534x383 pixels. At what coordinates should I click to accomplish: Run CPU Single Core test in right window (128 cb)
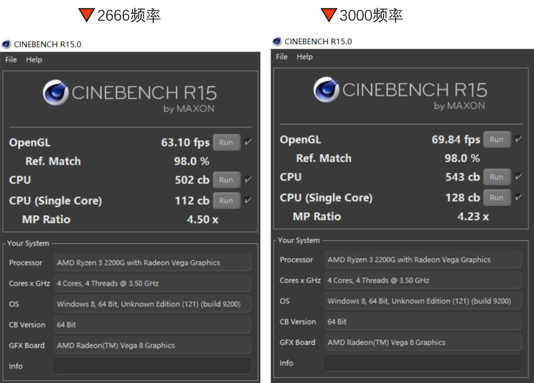[497, 198]
